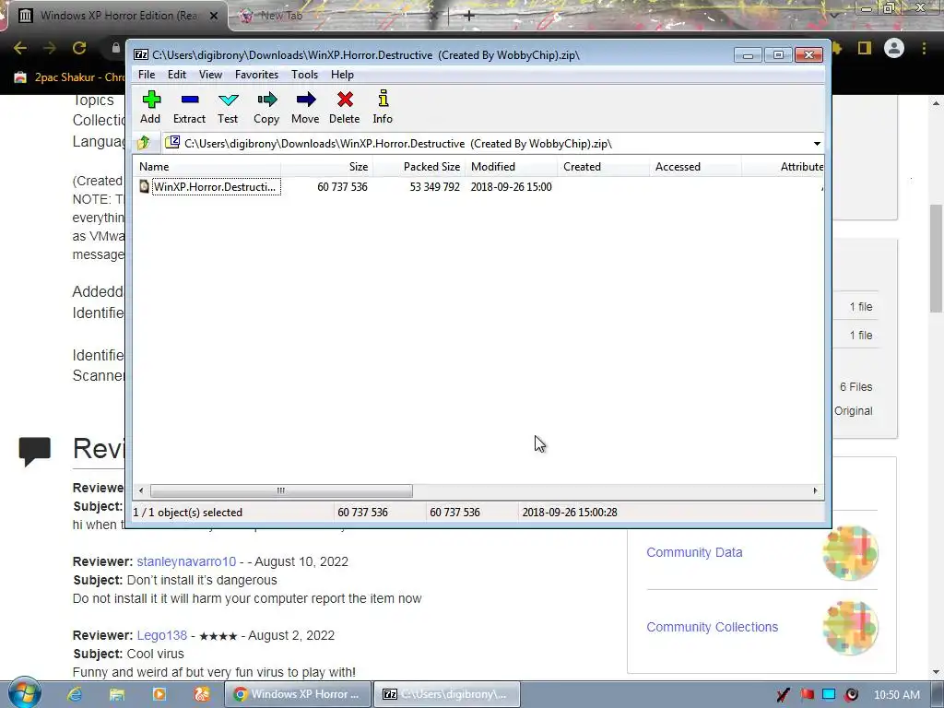Sort by Accessed column header
Screen dimensions: 944x708
695,167
